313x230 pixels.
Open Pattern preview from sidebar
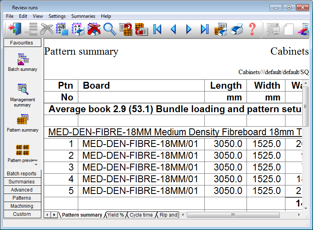pyautogui.click(x=22, y=153)
